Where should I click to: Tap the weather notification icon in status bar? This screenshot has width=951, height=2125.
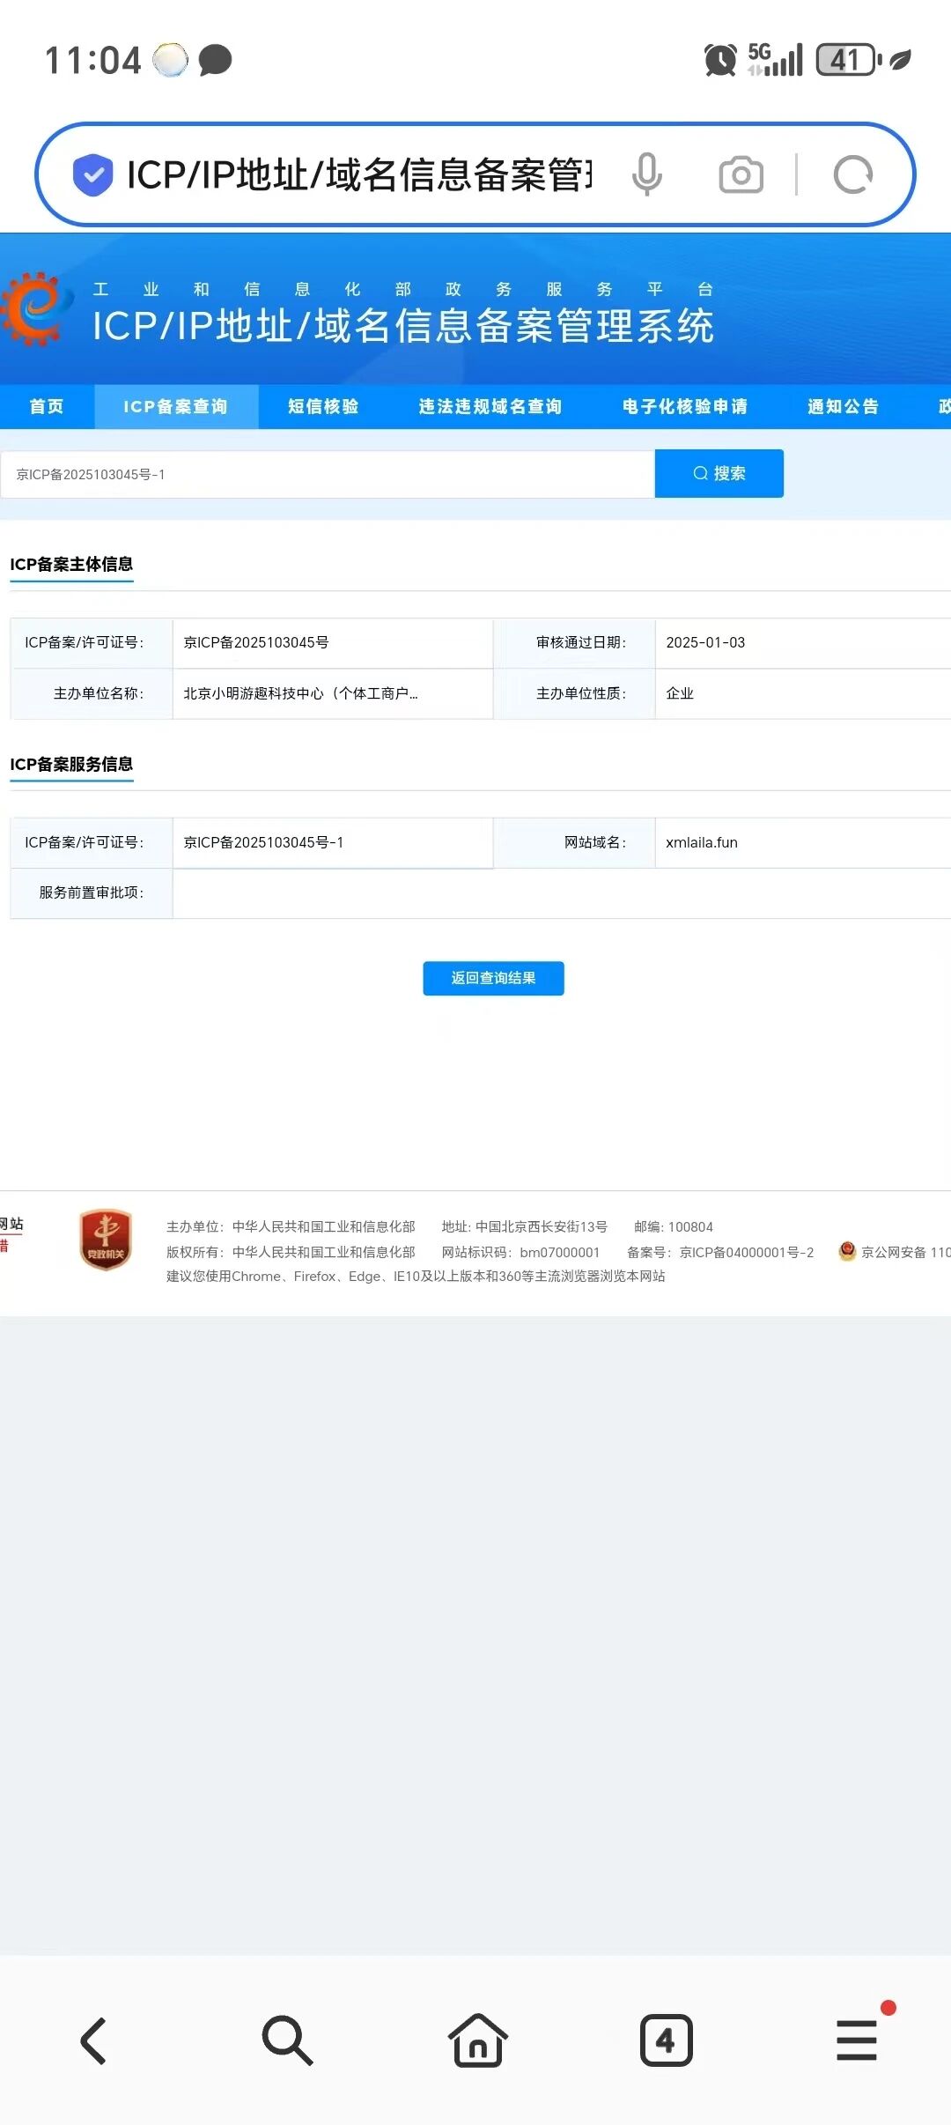point(171,60)
